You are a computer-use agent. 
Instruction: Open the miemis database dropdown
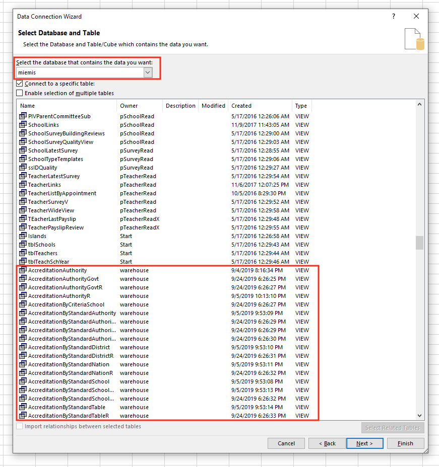pos(148,72)
